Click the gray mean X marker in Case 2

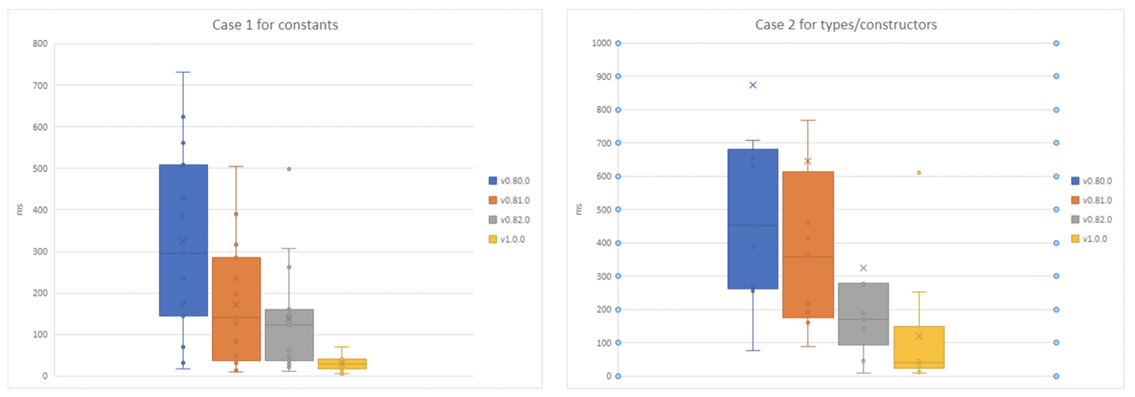pos(863,268)
